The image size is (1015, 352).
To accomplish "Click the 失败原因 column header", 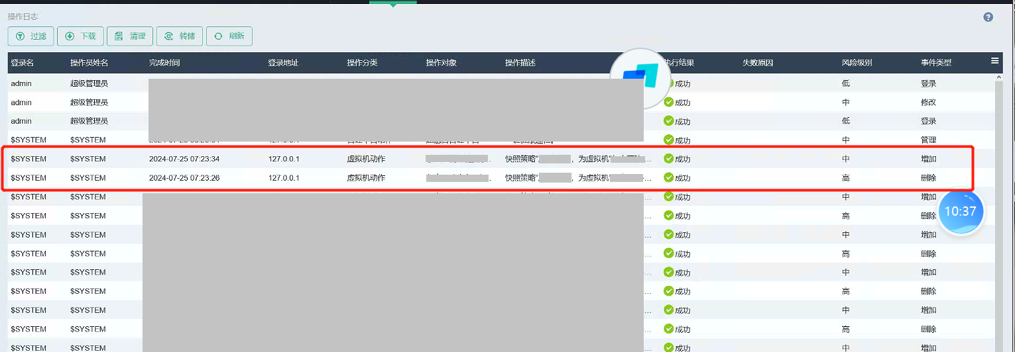I will (758, 63).
